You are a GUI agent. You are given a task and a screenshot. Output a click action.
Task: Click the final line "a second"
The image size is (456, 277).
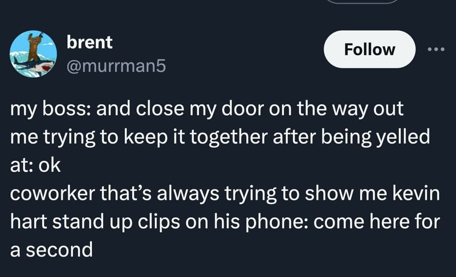tap(51, 250)
